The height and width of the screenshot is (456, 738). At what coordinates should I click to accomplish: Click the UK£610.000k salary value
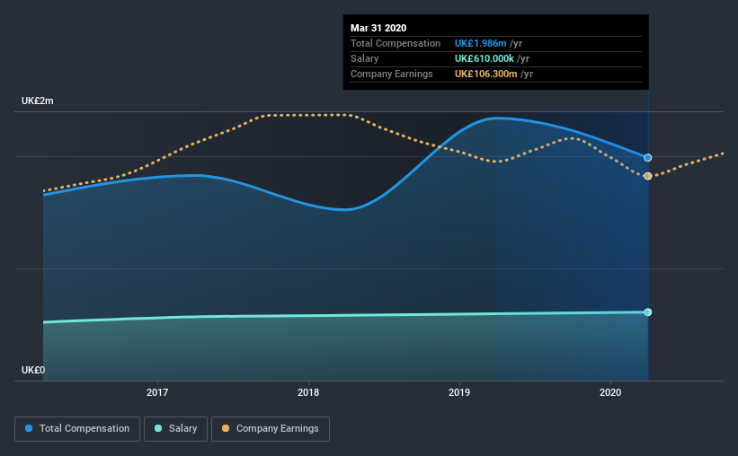click(x=485, y=58)
